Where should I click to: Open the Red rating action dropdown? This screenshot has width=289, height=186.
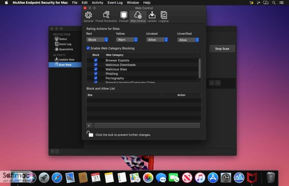97,40
